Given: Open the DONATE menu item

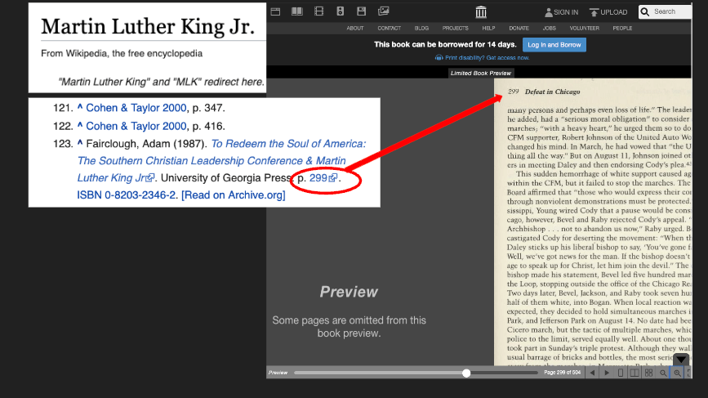Looking at the screenshot, I should point(519,28).
